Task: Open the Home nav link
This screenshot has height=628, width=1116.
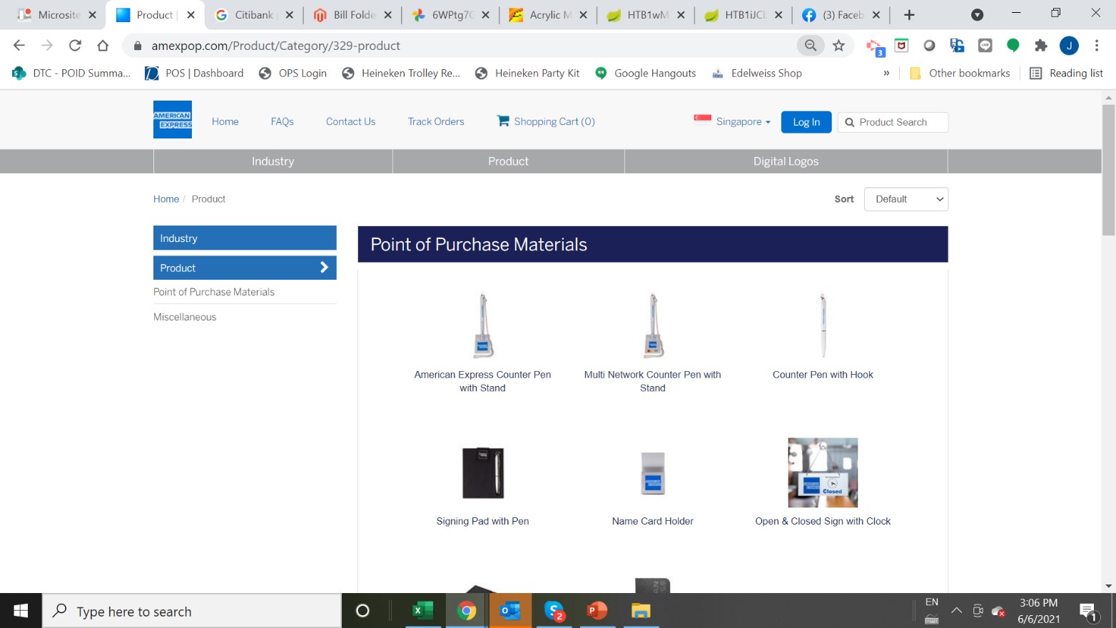Action: click(225, 121)
